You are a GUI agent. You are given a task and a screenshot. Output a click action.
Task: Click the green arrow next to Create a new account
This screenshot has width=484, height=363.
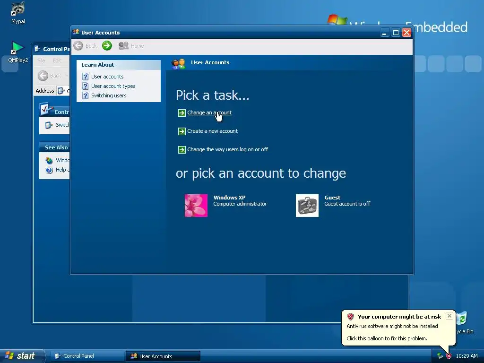point(182,131)
